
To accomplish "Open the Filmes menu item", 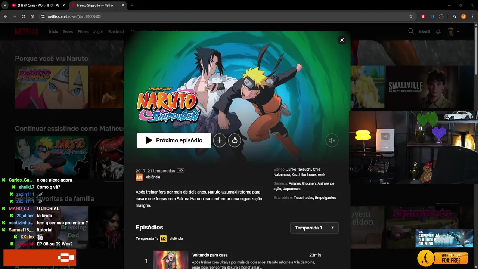I will pyautogui.click(x=83, y=32).
